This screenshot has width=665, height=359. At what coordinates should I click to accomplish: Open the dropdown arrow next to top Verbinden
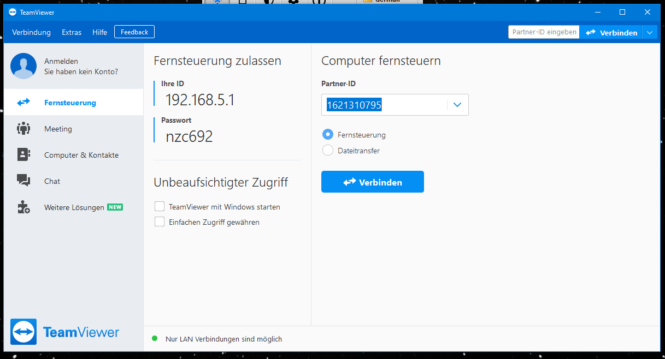(650, 33)
